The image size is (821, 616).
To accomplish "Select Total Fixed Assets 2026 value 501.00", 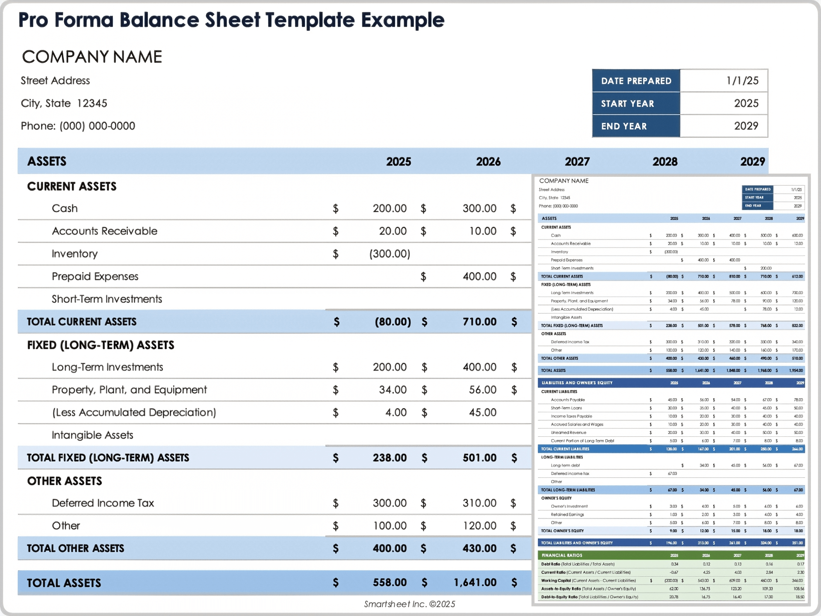I will (x=479, y=458).
